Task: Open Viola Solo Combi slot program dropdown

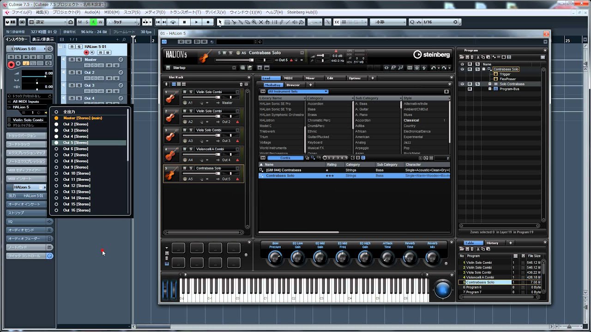Action: pos(237,130)
